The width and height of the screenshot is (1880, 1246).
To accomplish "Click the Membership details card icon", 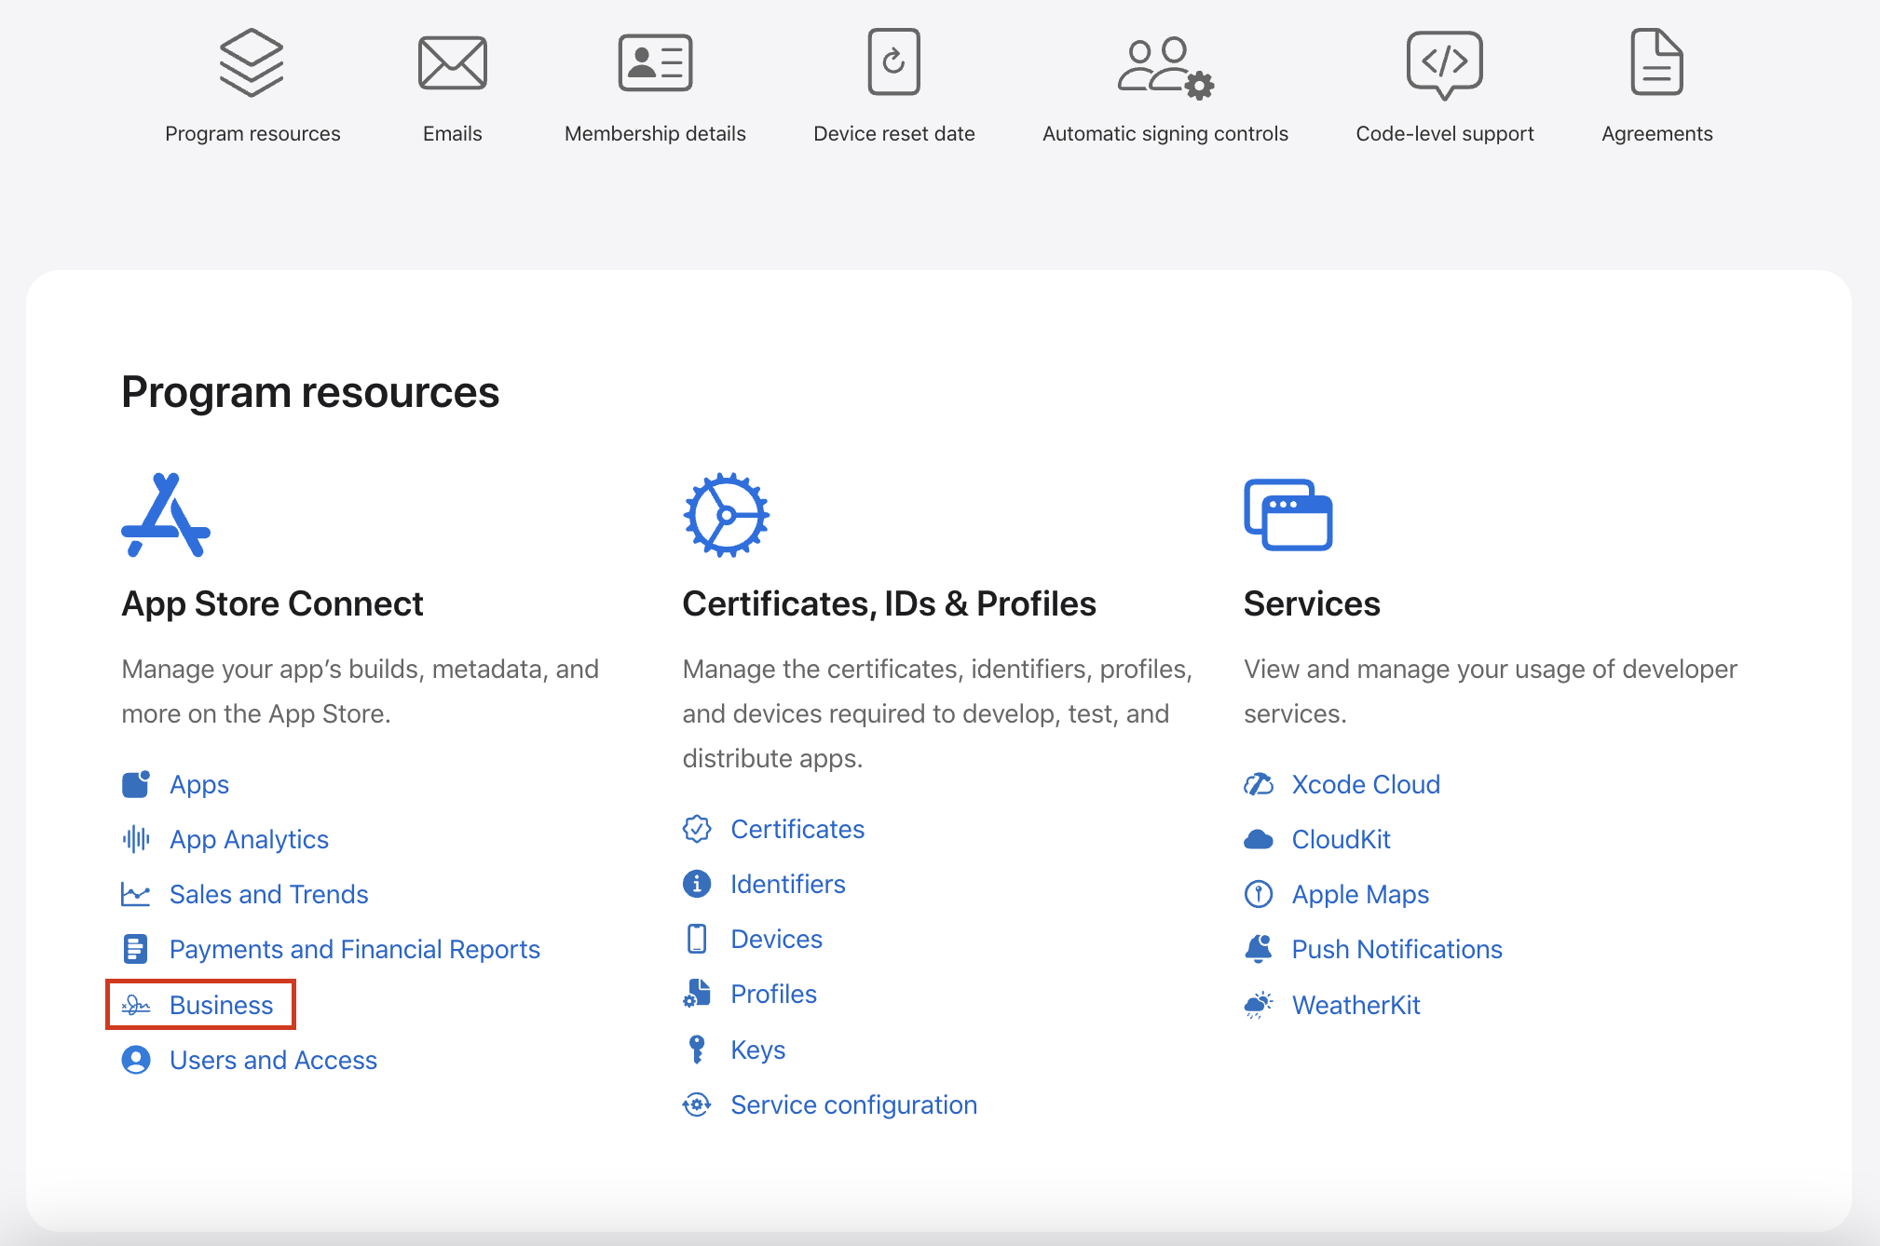I will pos(655,62).
